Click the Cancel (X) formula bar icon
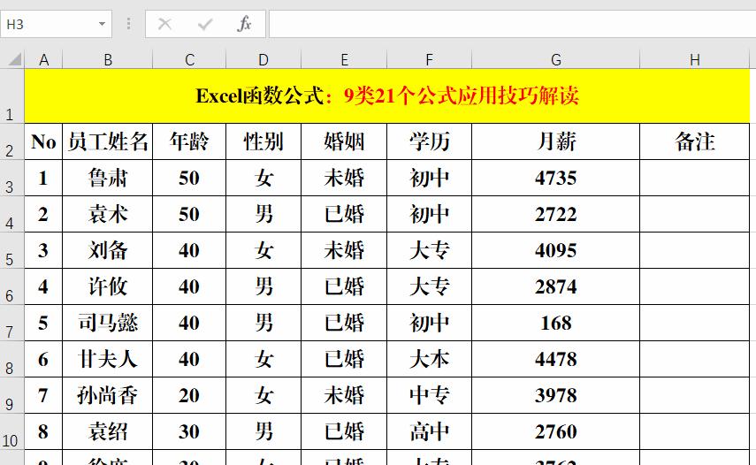This screenshot has width=756, height=465. click(164, 24)
